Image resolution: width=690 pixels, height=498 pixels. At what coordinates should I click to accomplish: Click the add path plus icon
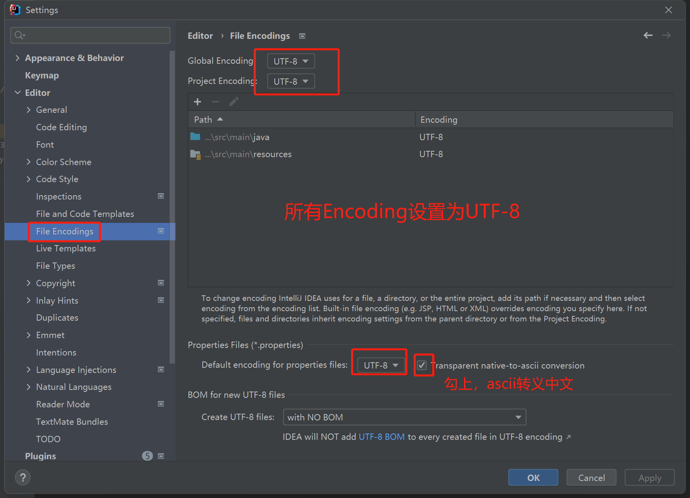(198, 102)
